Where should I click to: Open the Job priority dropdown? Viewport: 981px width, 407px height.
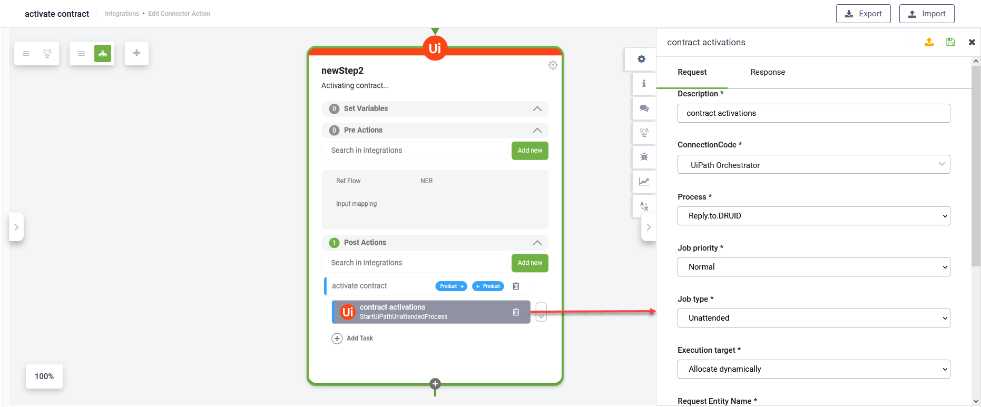coord(813,267)
